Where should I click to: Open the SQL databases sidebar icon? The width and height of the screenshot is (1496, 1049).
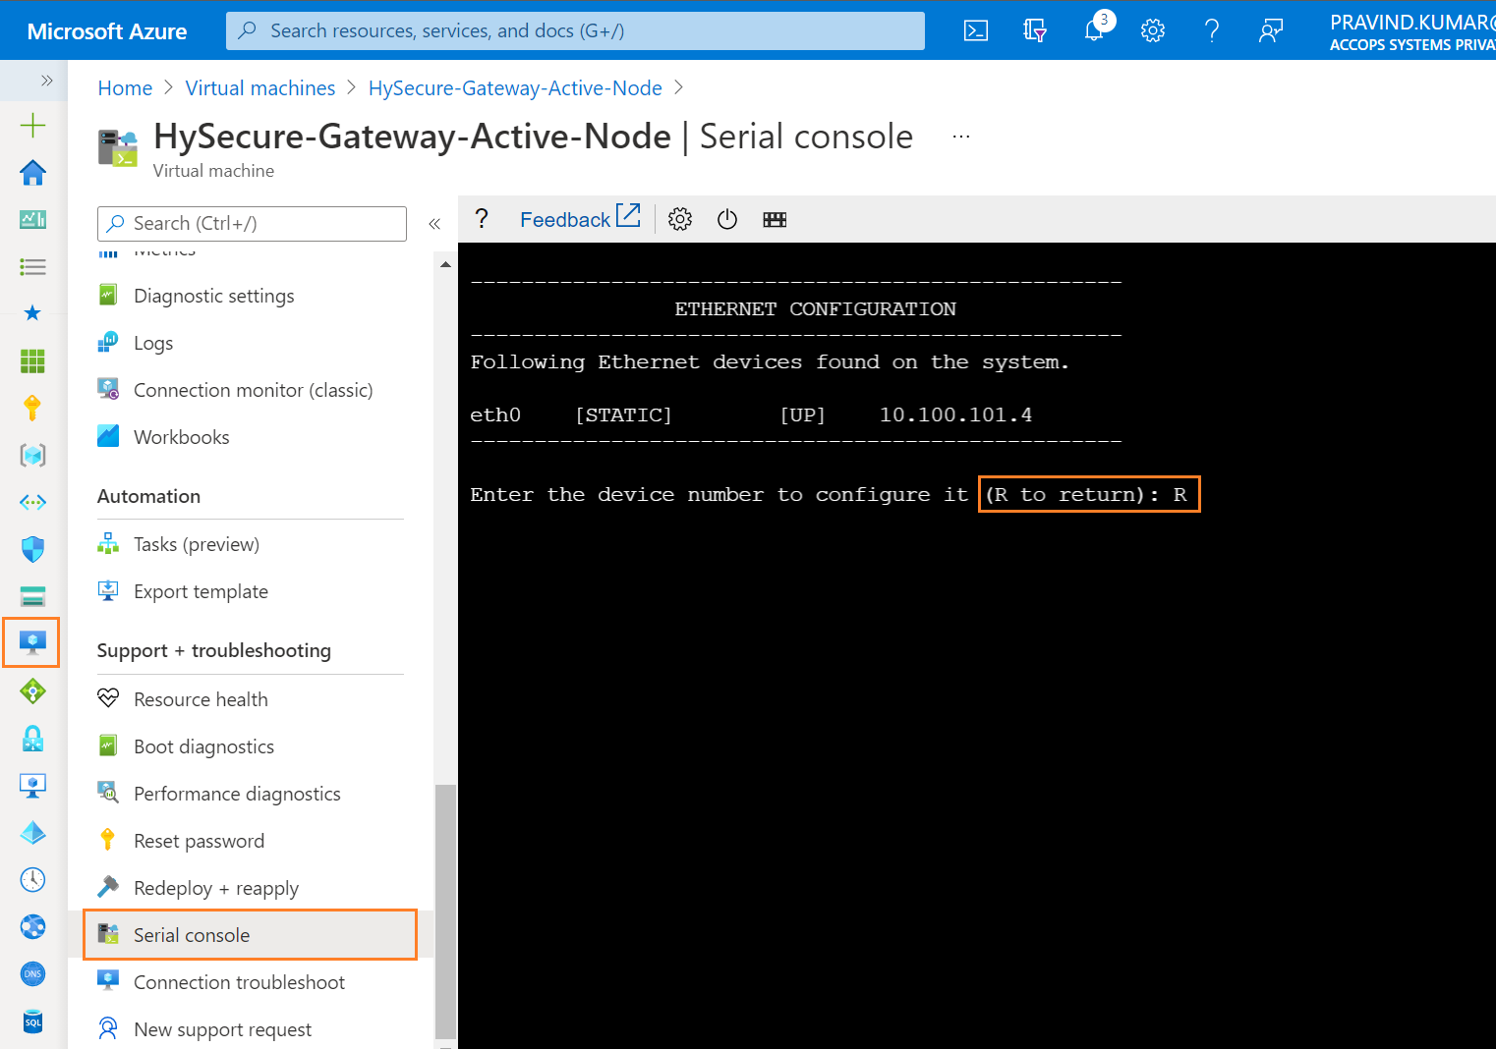pos(32,1021)
